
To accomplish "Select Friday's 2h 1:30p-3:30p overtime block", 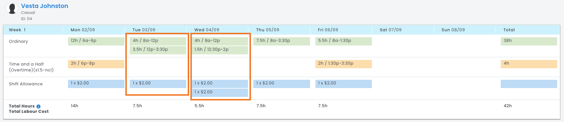I will [343, 64].
